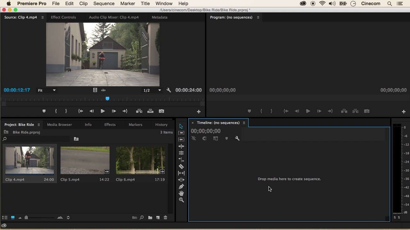Select the Zoom tool magnifier
The image size is (410, 230).
click(181, 200)
